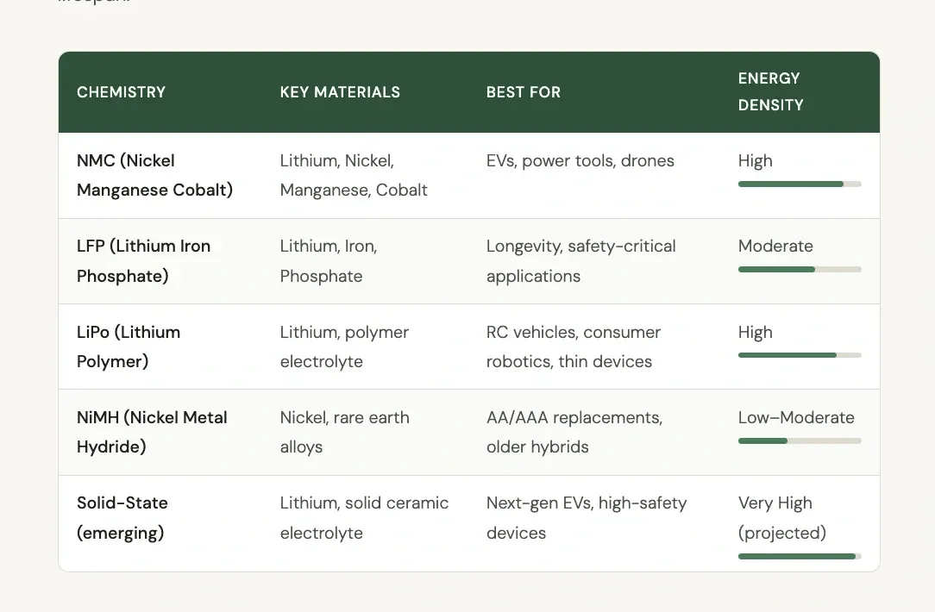This screenshot has height=612, width=935.
Task: Click the BEST FOR column header
Action: [x=523, y=92]
